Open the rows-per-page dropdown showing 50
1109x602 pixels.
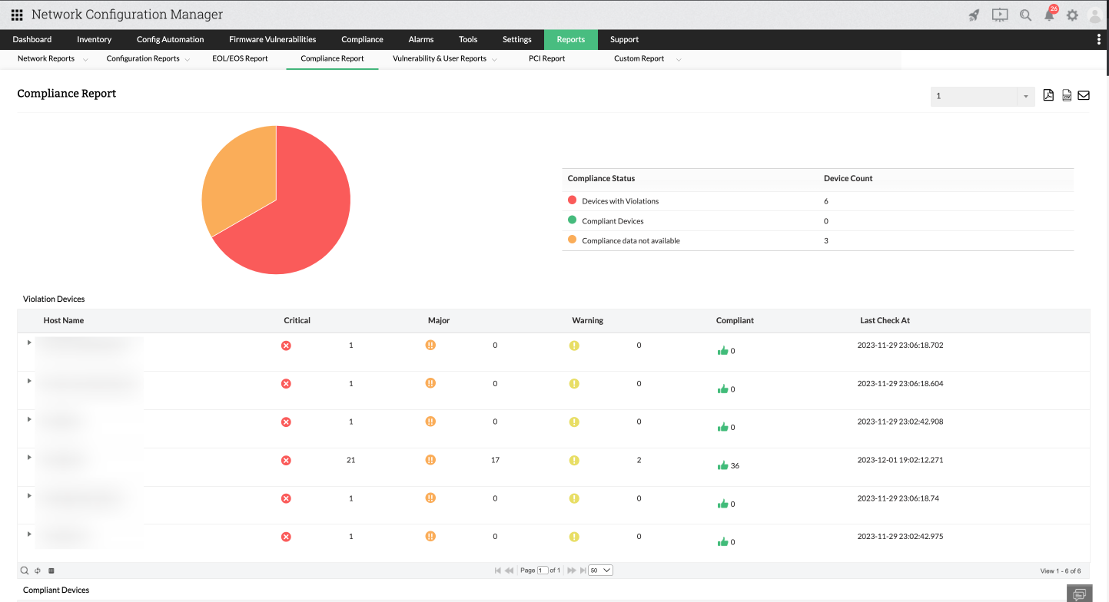pyautogui.click(x=600, y=571)
